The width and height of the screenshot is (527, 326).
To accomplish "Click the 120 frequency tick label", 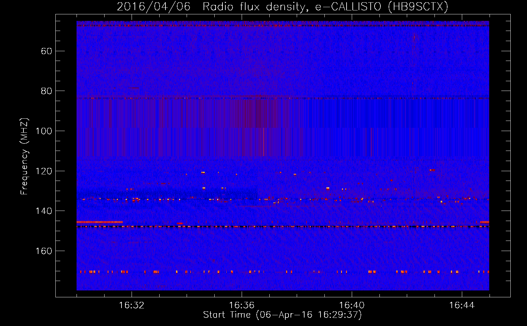I will tap(44, 171).
